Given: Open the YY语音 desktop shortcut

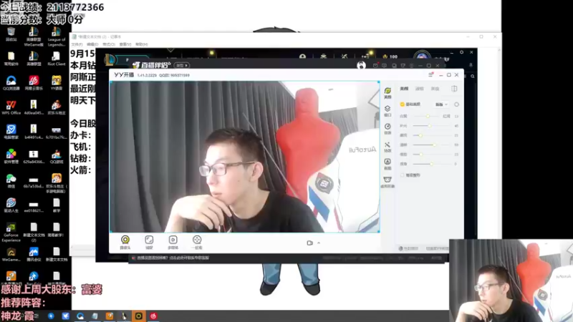Looking at the screenshot, I should click(x=57, y=83).
